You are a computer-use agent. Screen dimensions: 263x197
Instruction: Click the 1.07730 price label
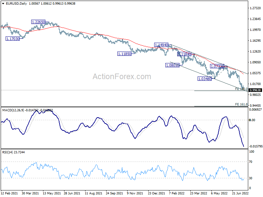[217, 66]
